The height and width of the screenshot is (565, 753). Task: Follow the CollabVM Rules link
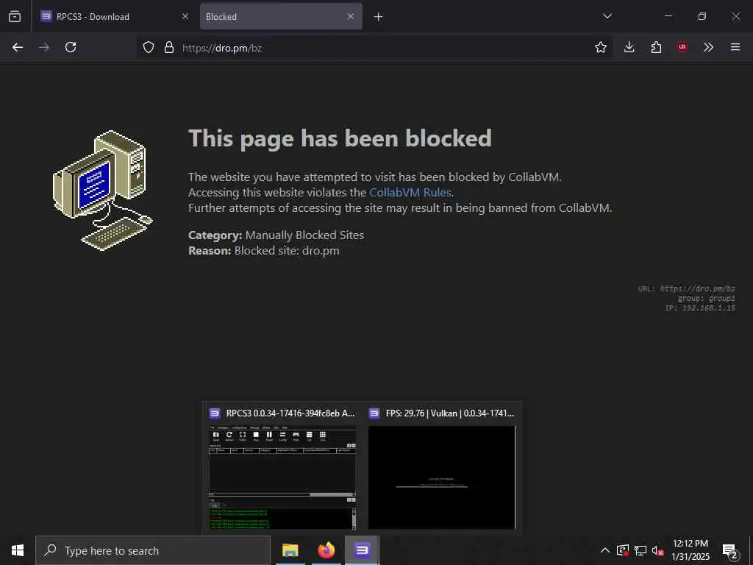click(x=410, y=192)
